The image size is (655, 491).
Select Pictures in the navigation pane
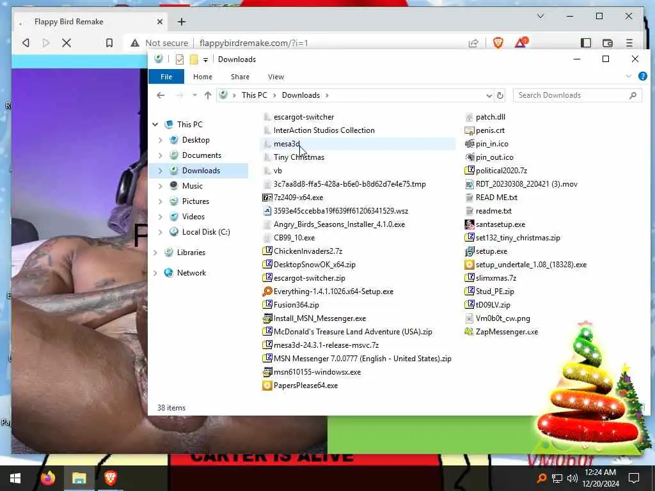pos(196,201)
